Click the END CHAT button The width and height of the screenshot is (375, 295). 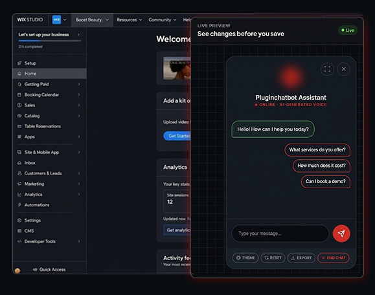click(x=334, y=258)
